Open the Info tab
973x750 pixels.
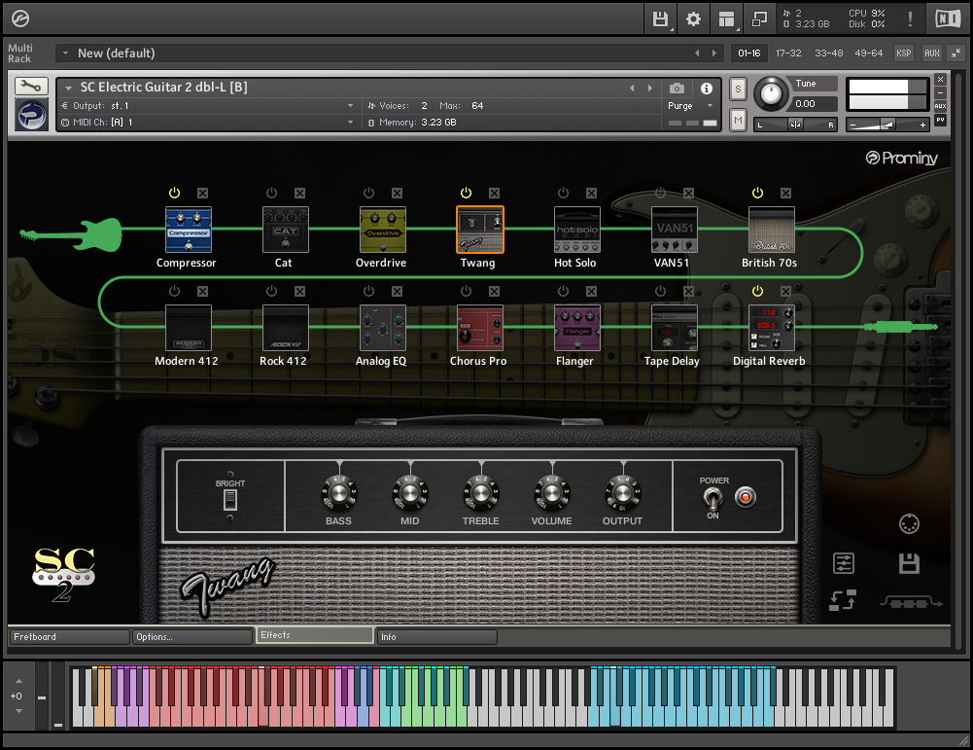[436, 637]
